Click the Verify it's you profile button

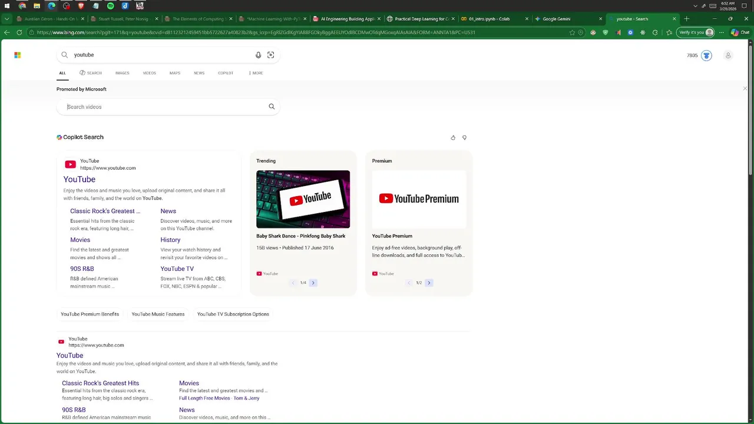pos(696,32)
